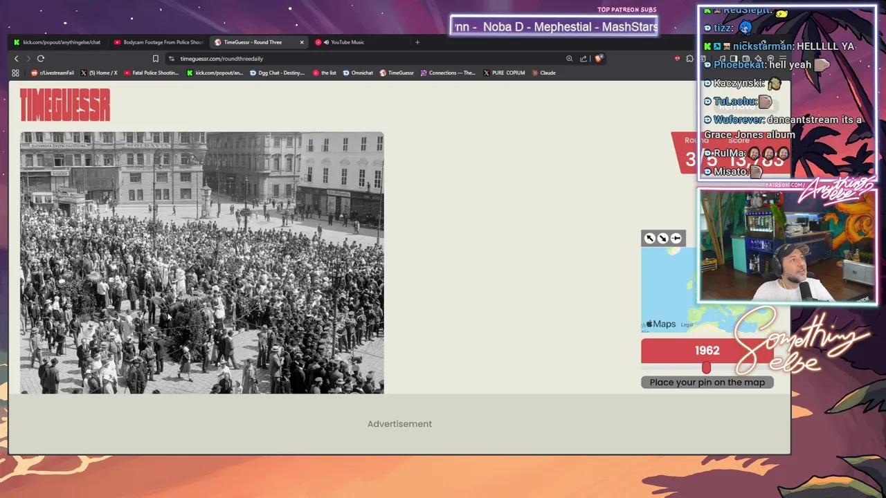The height and width of the screenshot is (498, 886).
Task: Click the Brave shields icon
Action: click(599, 59)
